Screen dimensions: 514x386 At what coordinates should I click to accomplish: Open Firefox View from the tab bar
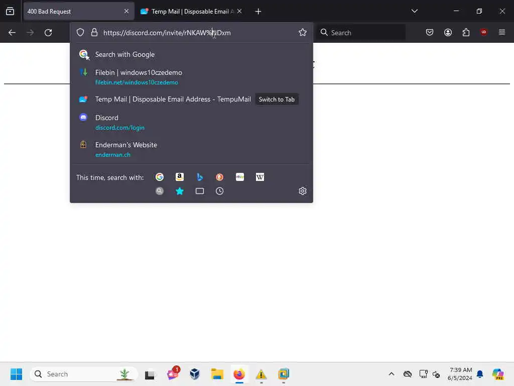(x=10, y=11)
